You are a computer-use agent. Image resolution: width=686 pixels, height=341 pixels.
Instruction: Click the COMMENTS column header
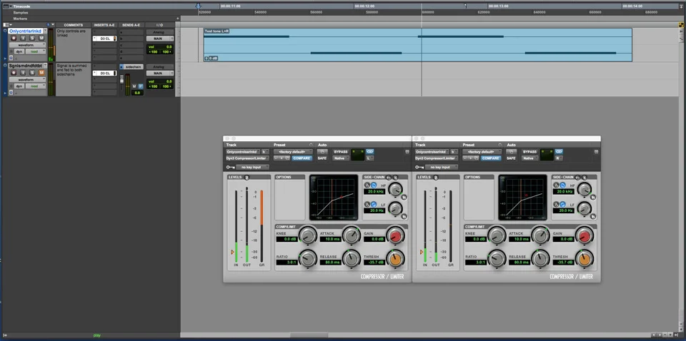[74, 25]
